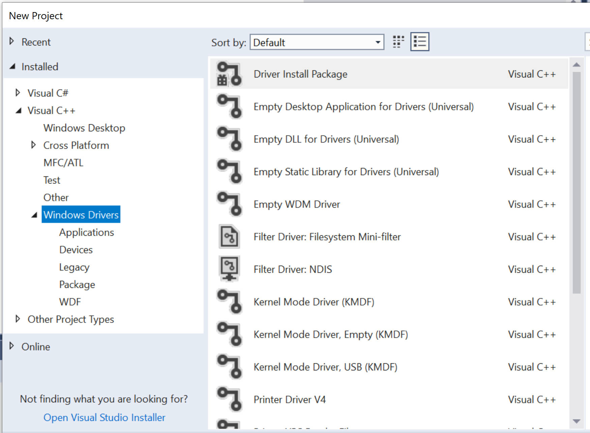
Task: Click the template list scrollbar thumb
Action: (577, 182)
